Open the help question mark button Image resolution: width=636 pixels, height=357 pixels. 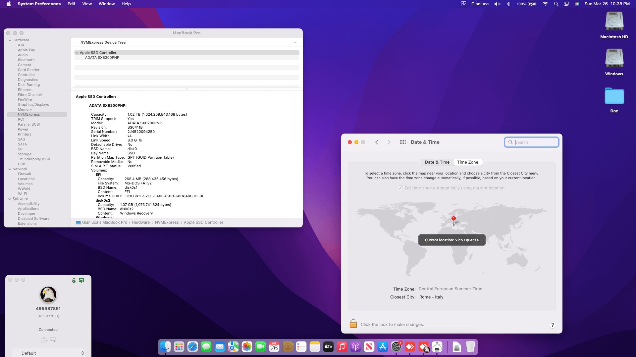tap(552, 325)
